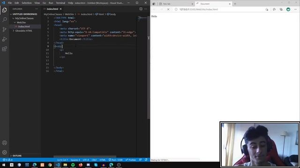Stop loading the page in browser
The image size is (300, 168).
pos(168,9)
